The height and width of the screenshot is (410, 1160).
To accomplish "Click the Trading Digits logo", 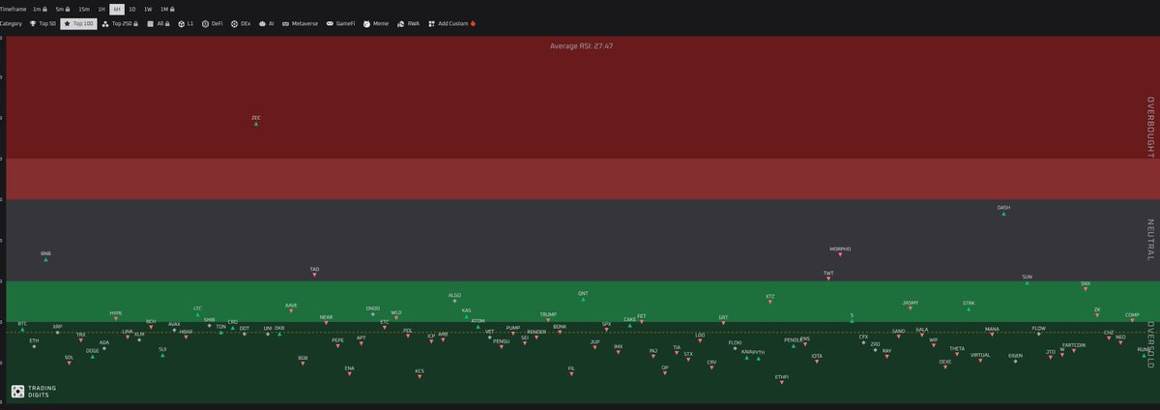I will [x=33, y=392].
